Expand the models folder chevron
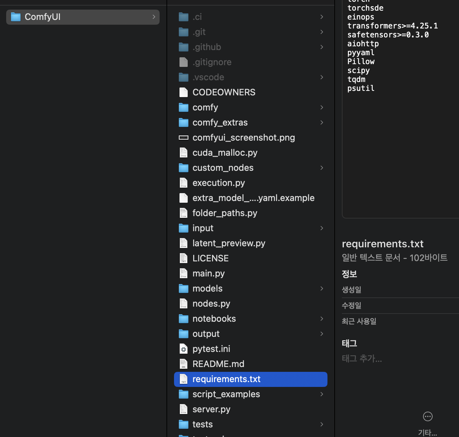 [x=322, y=288]
